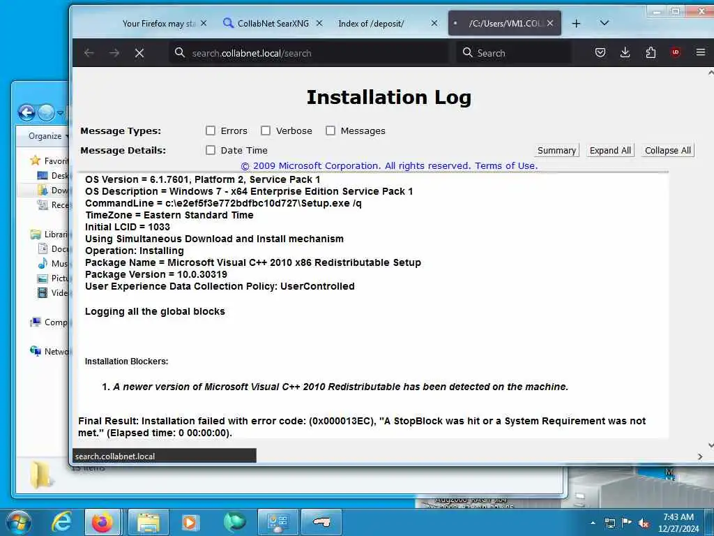Enable the Errors message type checkbox
The height and width of the screenshot is (536, 714).
pyautogui.click(x=211, y=131)
